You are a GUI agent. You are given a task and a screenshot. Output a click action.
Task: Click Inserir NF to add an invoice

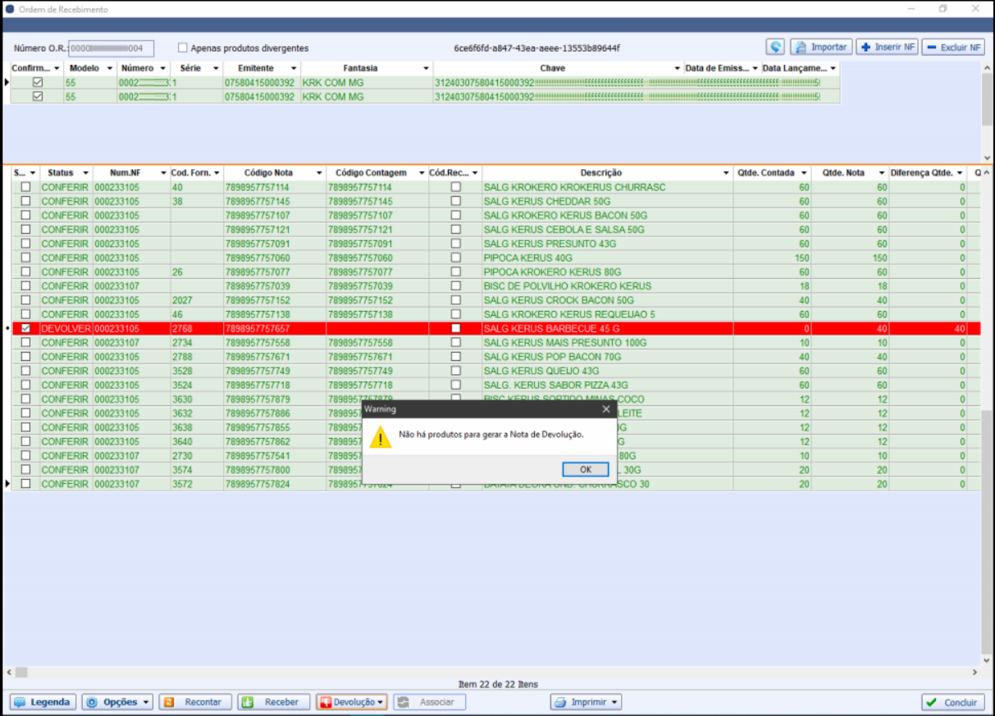tap(887, 48)
